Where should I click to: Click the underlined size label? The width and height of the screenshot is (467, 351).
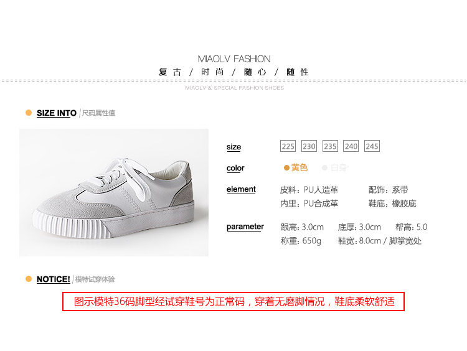233,147
